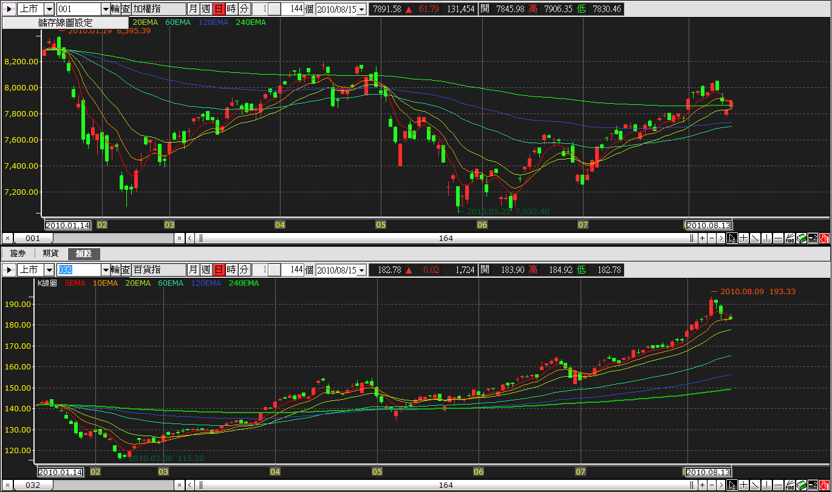832x492 pixels.
Task: Click the 儲存線圖設定 save chart settings button
Action: (x=65, y=22)
